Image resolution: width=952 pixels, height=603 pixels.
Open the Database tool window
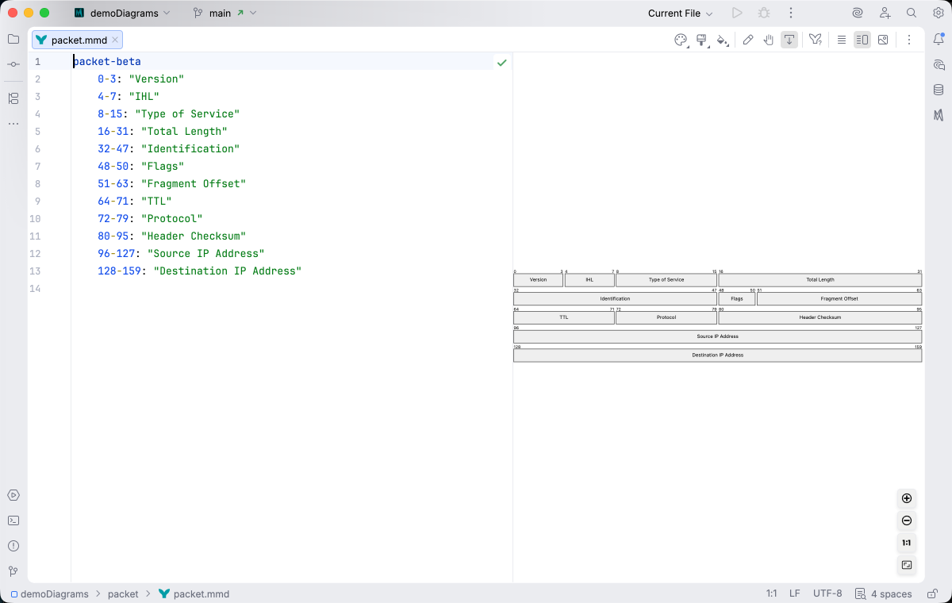point(939,90)
